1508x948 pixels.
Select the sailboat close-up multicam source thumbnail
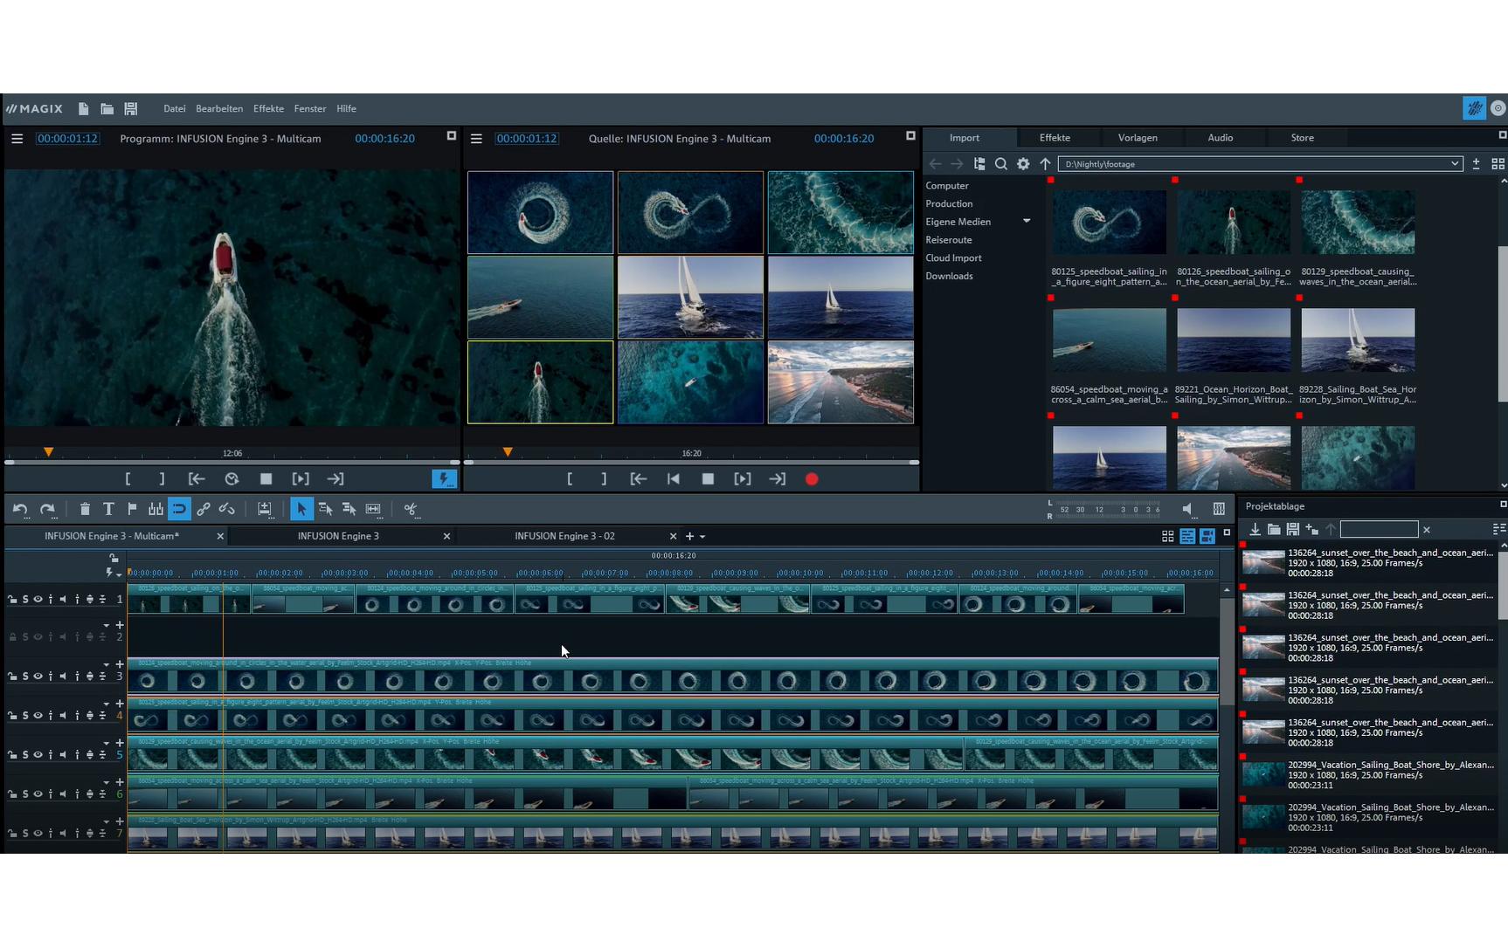(x=690, y=298)
